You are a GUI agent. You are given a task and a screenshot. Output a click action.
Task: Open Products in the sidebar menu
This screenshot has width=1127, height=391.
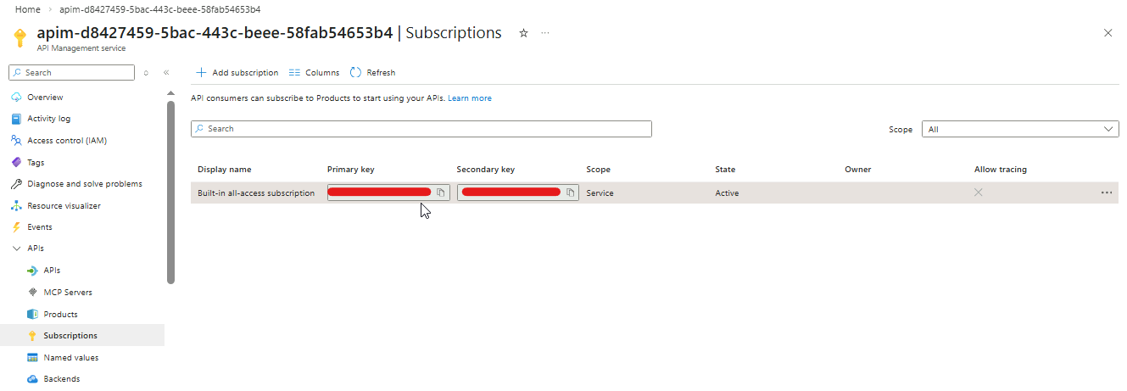[60, 314]
